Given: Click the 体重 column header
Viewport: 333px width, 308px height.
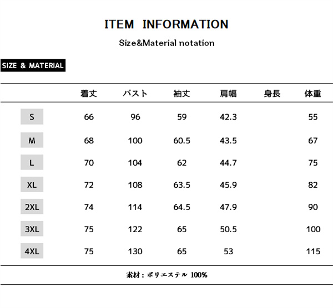Looking at the screenshot, I should 312,94.
